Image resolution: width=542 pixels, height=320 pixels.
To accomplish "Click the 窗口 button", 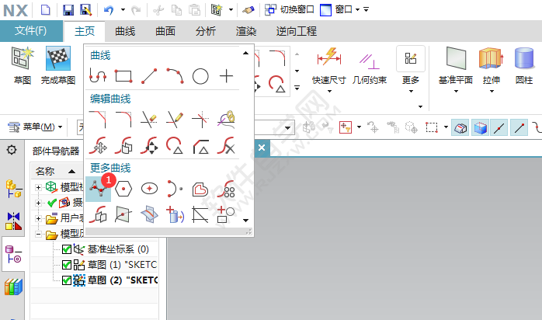I will click(340, 9).
